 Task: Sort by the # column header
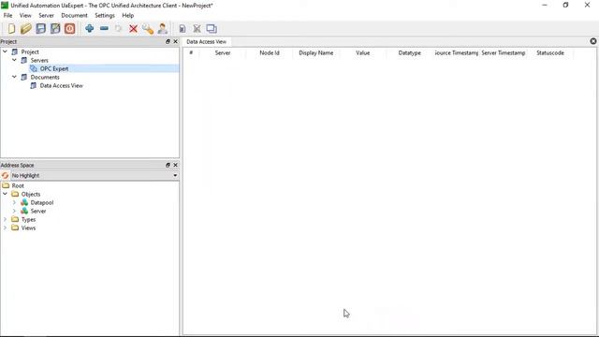pyautogui.click(x=191, y=52)
